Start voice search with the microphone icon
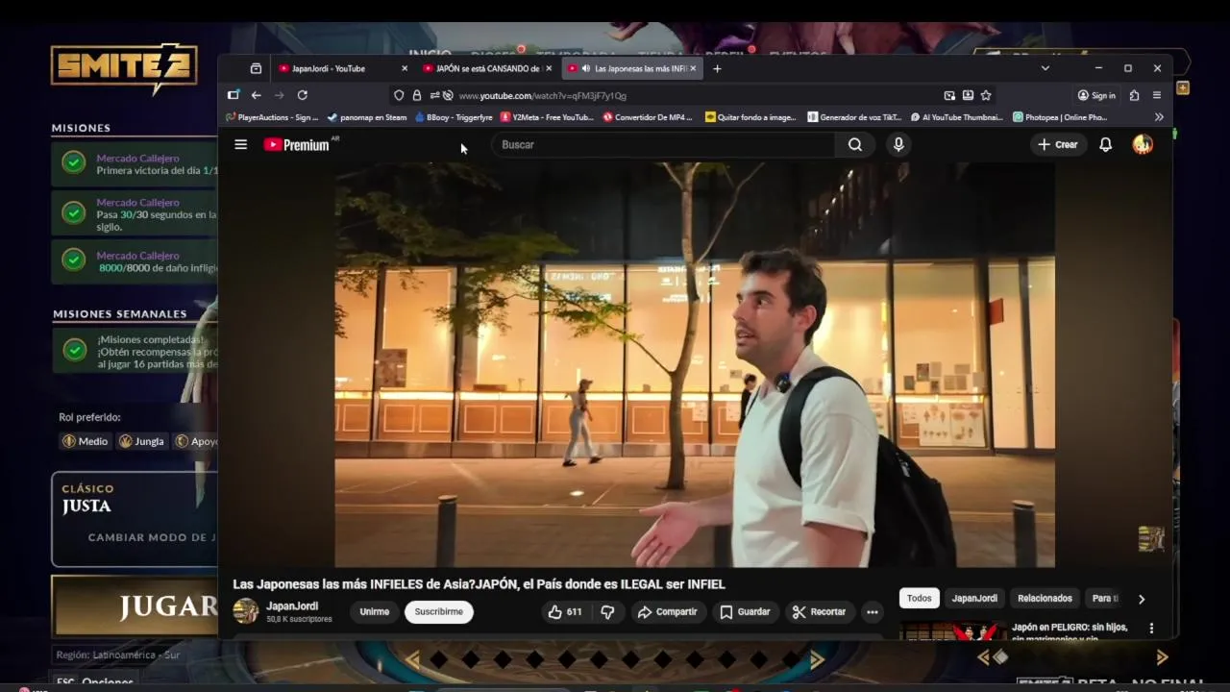 (x=898, y=144)
